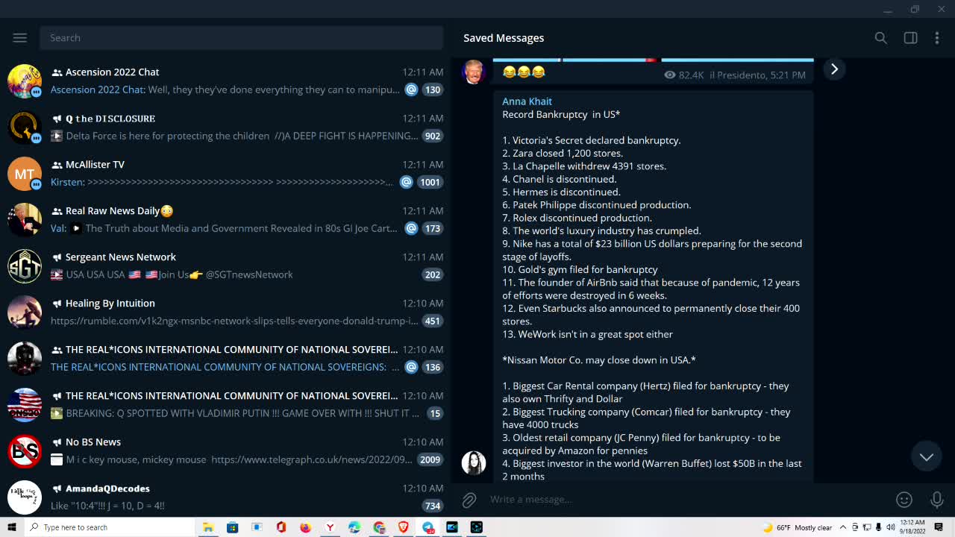The image size is (955, 537).
Task: Open REAL*ICONS group showing 136 unread
Action: (x=225, y=358)
